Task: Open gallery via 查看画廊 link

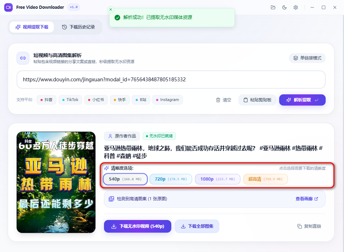Action: 307,199
